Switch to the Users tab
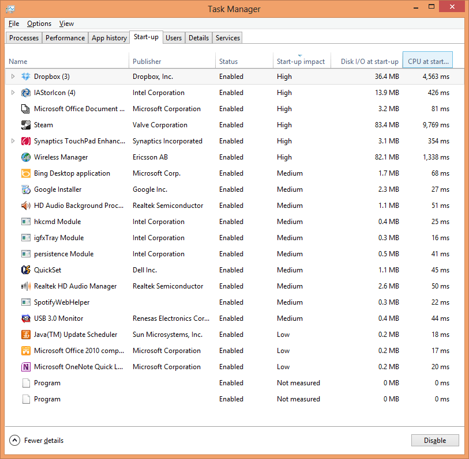The image size is (469, 459). tap(174, 38)
